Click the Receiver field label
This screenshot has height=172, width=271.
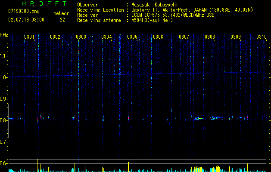(x=87, y=15)
